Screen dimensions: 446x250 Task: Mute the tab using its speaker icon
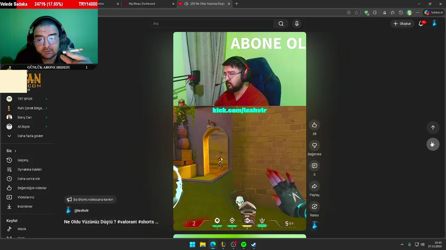point(186,4)
